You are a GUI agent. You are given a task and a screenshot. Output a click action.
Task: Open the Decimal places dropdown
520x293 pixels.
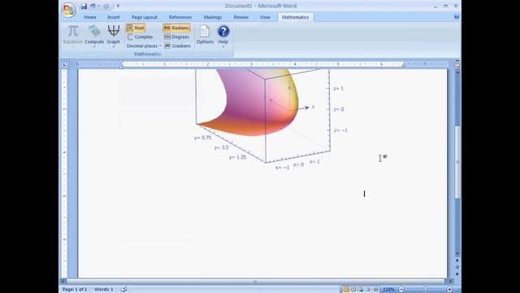[144, 46]
